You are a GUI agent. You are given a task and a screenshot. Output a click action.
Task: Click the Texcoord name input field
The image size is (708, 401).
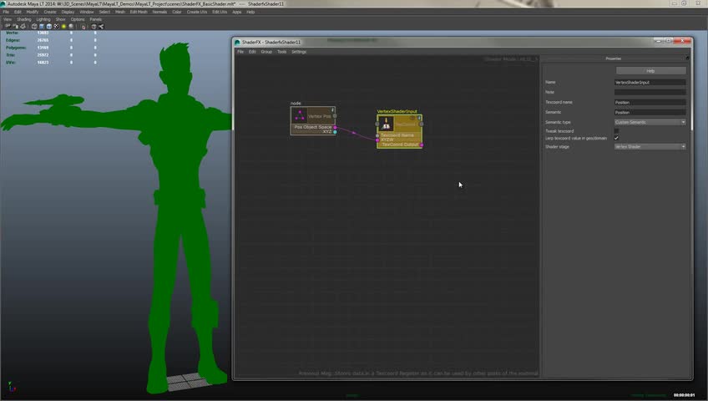tap(650, 102)
